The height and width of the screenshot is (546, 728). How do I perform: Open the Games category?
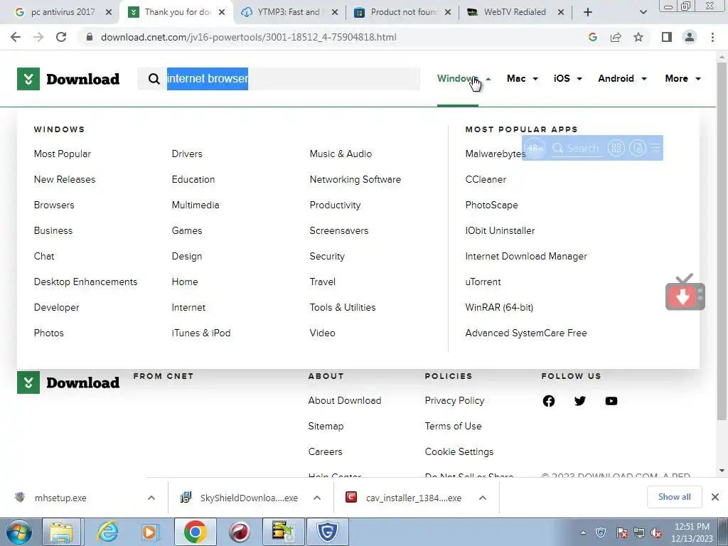point(187,231)
